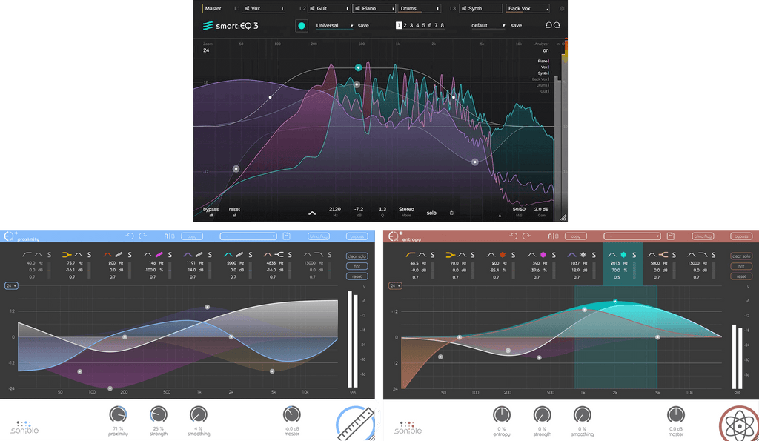
Task: Solo the entropy 2013 Hz band
Action: [634, 255]
